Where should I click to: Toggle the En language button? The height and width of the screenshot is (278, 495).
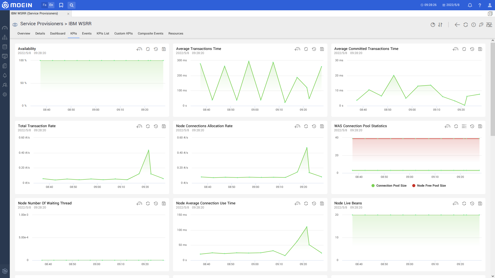click(51, 5)
